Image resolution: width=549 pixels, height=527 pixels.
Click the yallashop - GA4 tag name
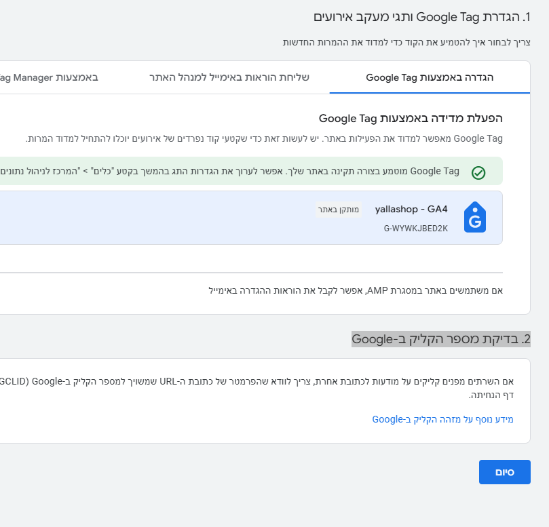point(411,210)
